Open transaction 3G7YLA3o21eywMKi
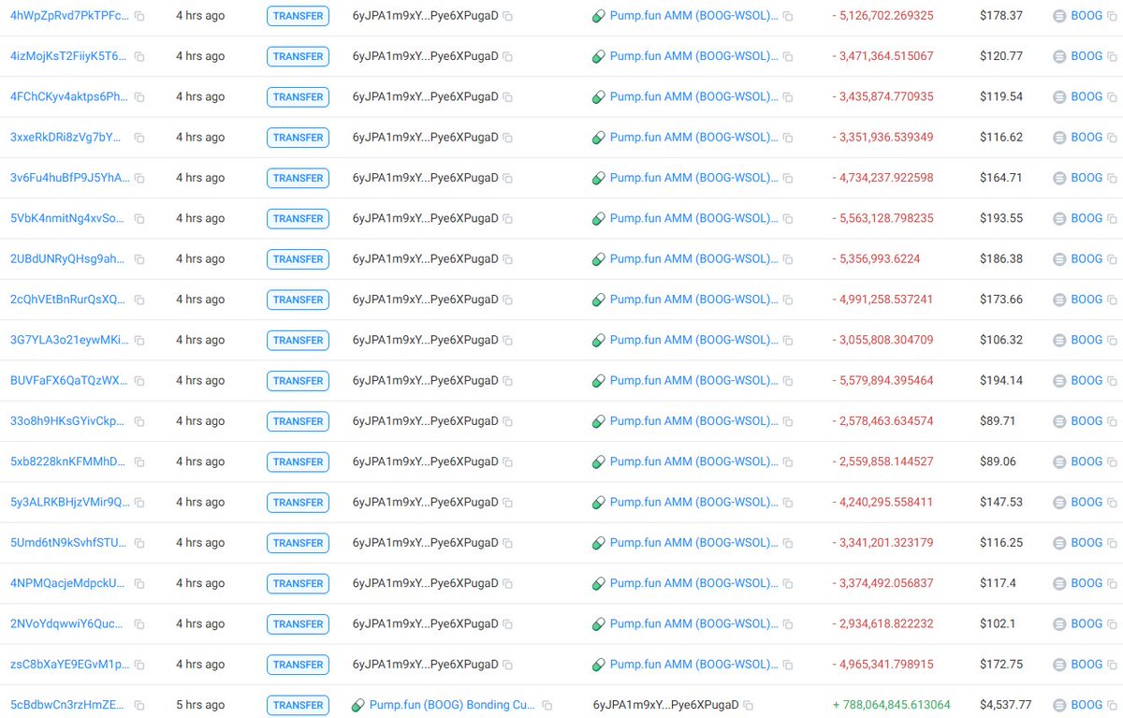Image resolution: width=1123 pixels, height=718 pixels. click(70, 340)
